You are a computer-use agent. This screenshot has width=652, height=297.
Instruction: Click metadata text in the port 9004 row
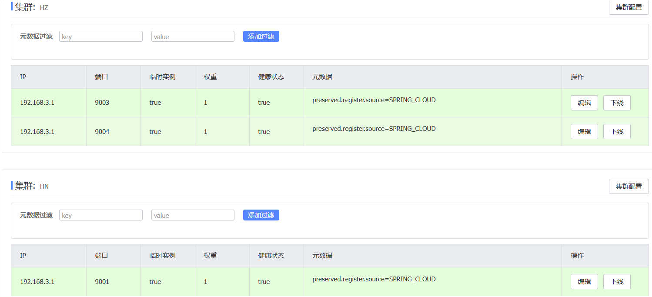[374, 129]
